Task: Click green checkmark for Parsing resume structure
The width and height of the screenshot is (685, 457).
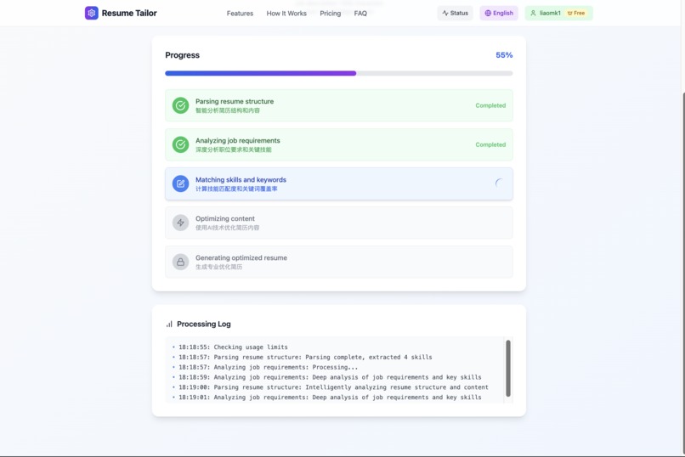Action: [180, 105]
